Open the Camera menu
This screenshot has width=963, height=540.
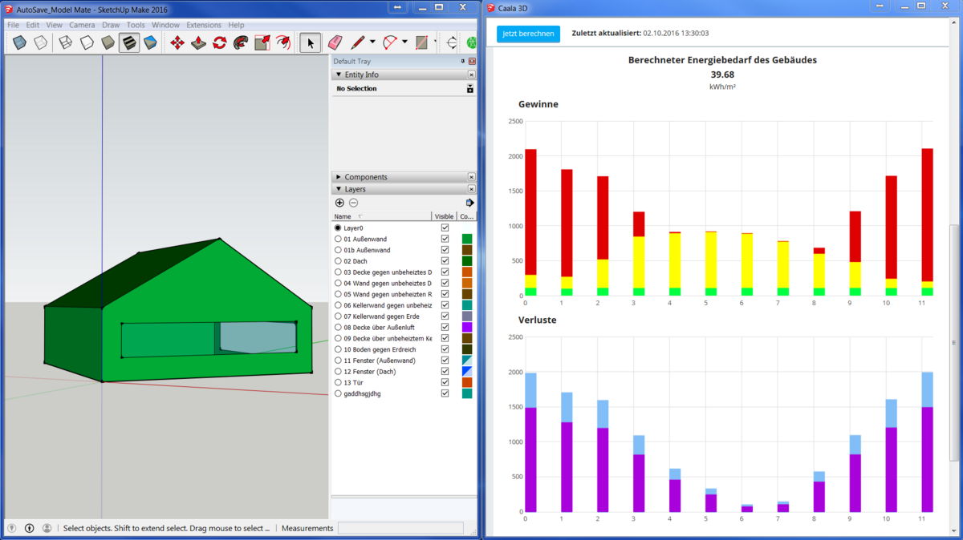82,25
